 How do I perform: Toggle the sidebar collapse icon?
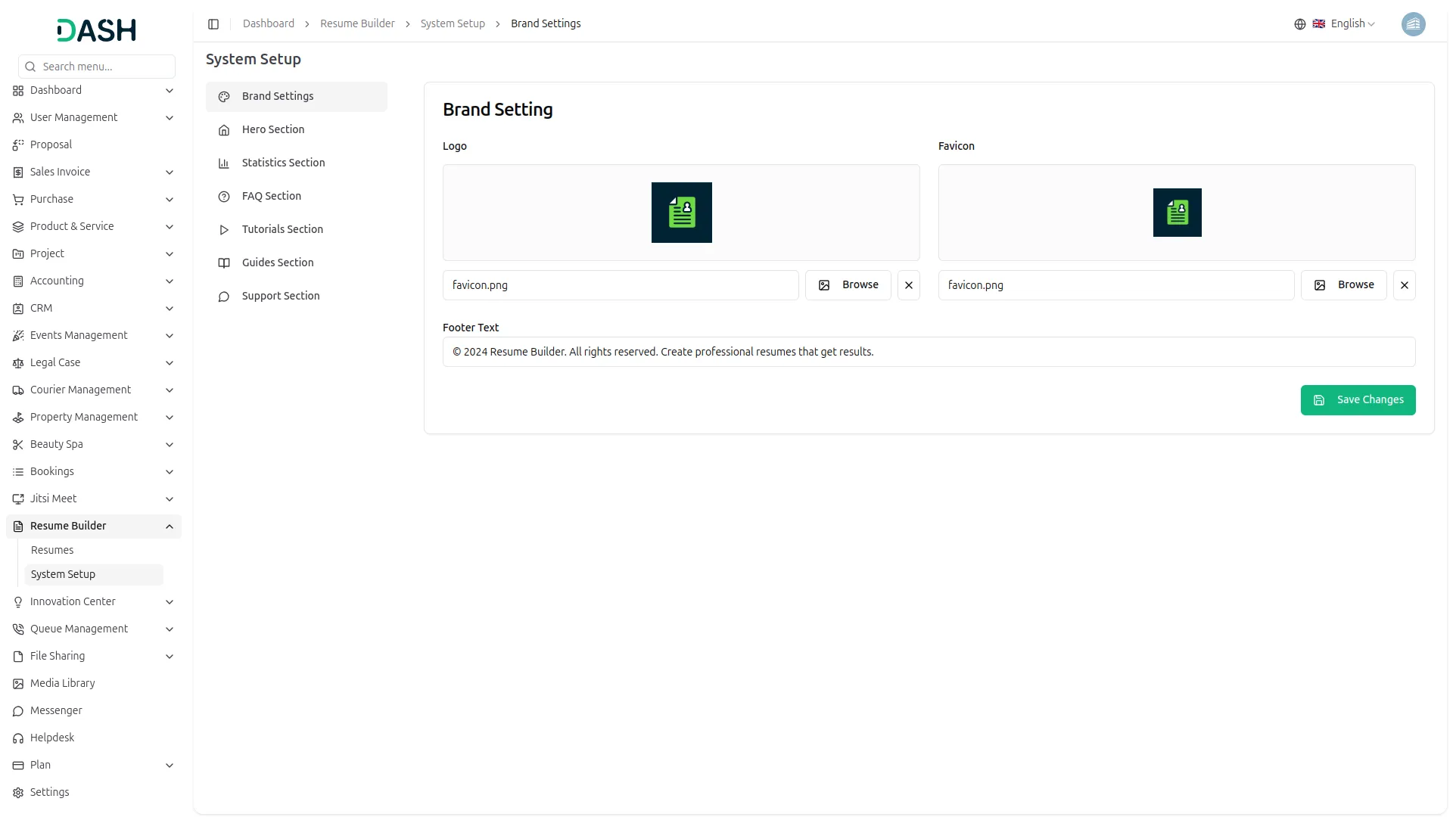point(213,24)
